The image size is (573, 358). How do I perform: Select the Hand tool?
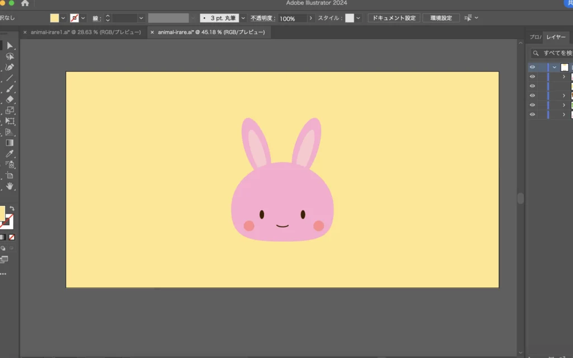10,186
